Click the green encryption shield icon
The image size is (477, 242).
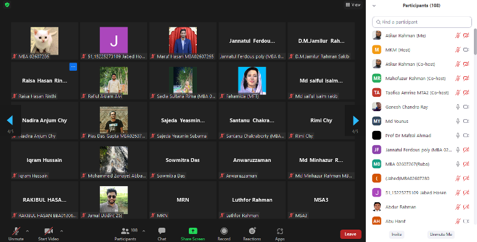[x=7, y=5]
